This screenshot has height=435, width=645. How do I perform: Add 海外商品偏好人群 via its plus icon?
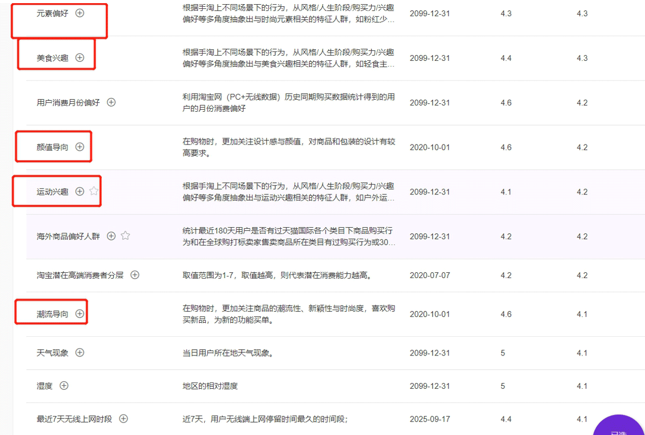click(111, 236)
